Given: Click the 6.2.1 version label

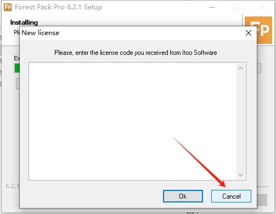Looking at the screenshot, I should 12,186.
